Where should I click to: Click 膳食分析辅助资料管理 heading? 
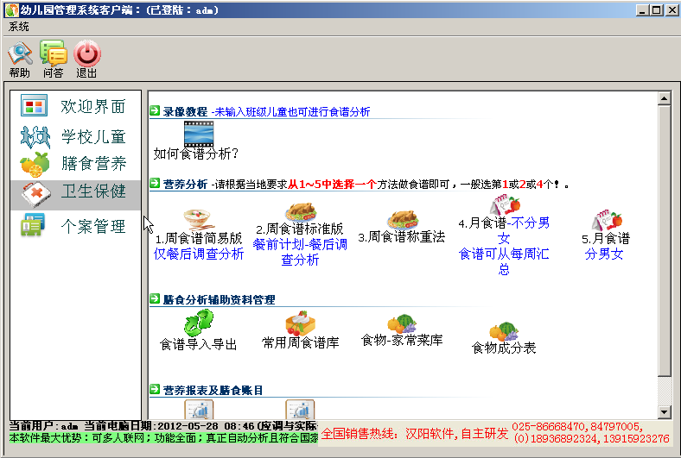click(x=219, y=299)
